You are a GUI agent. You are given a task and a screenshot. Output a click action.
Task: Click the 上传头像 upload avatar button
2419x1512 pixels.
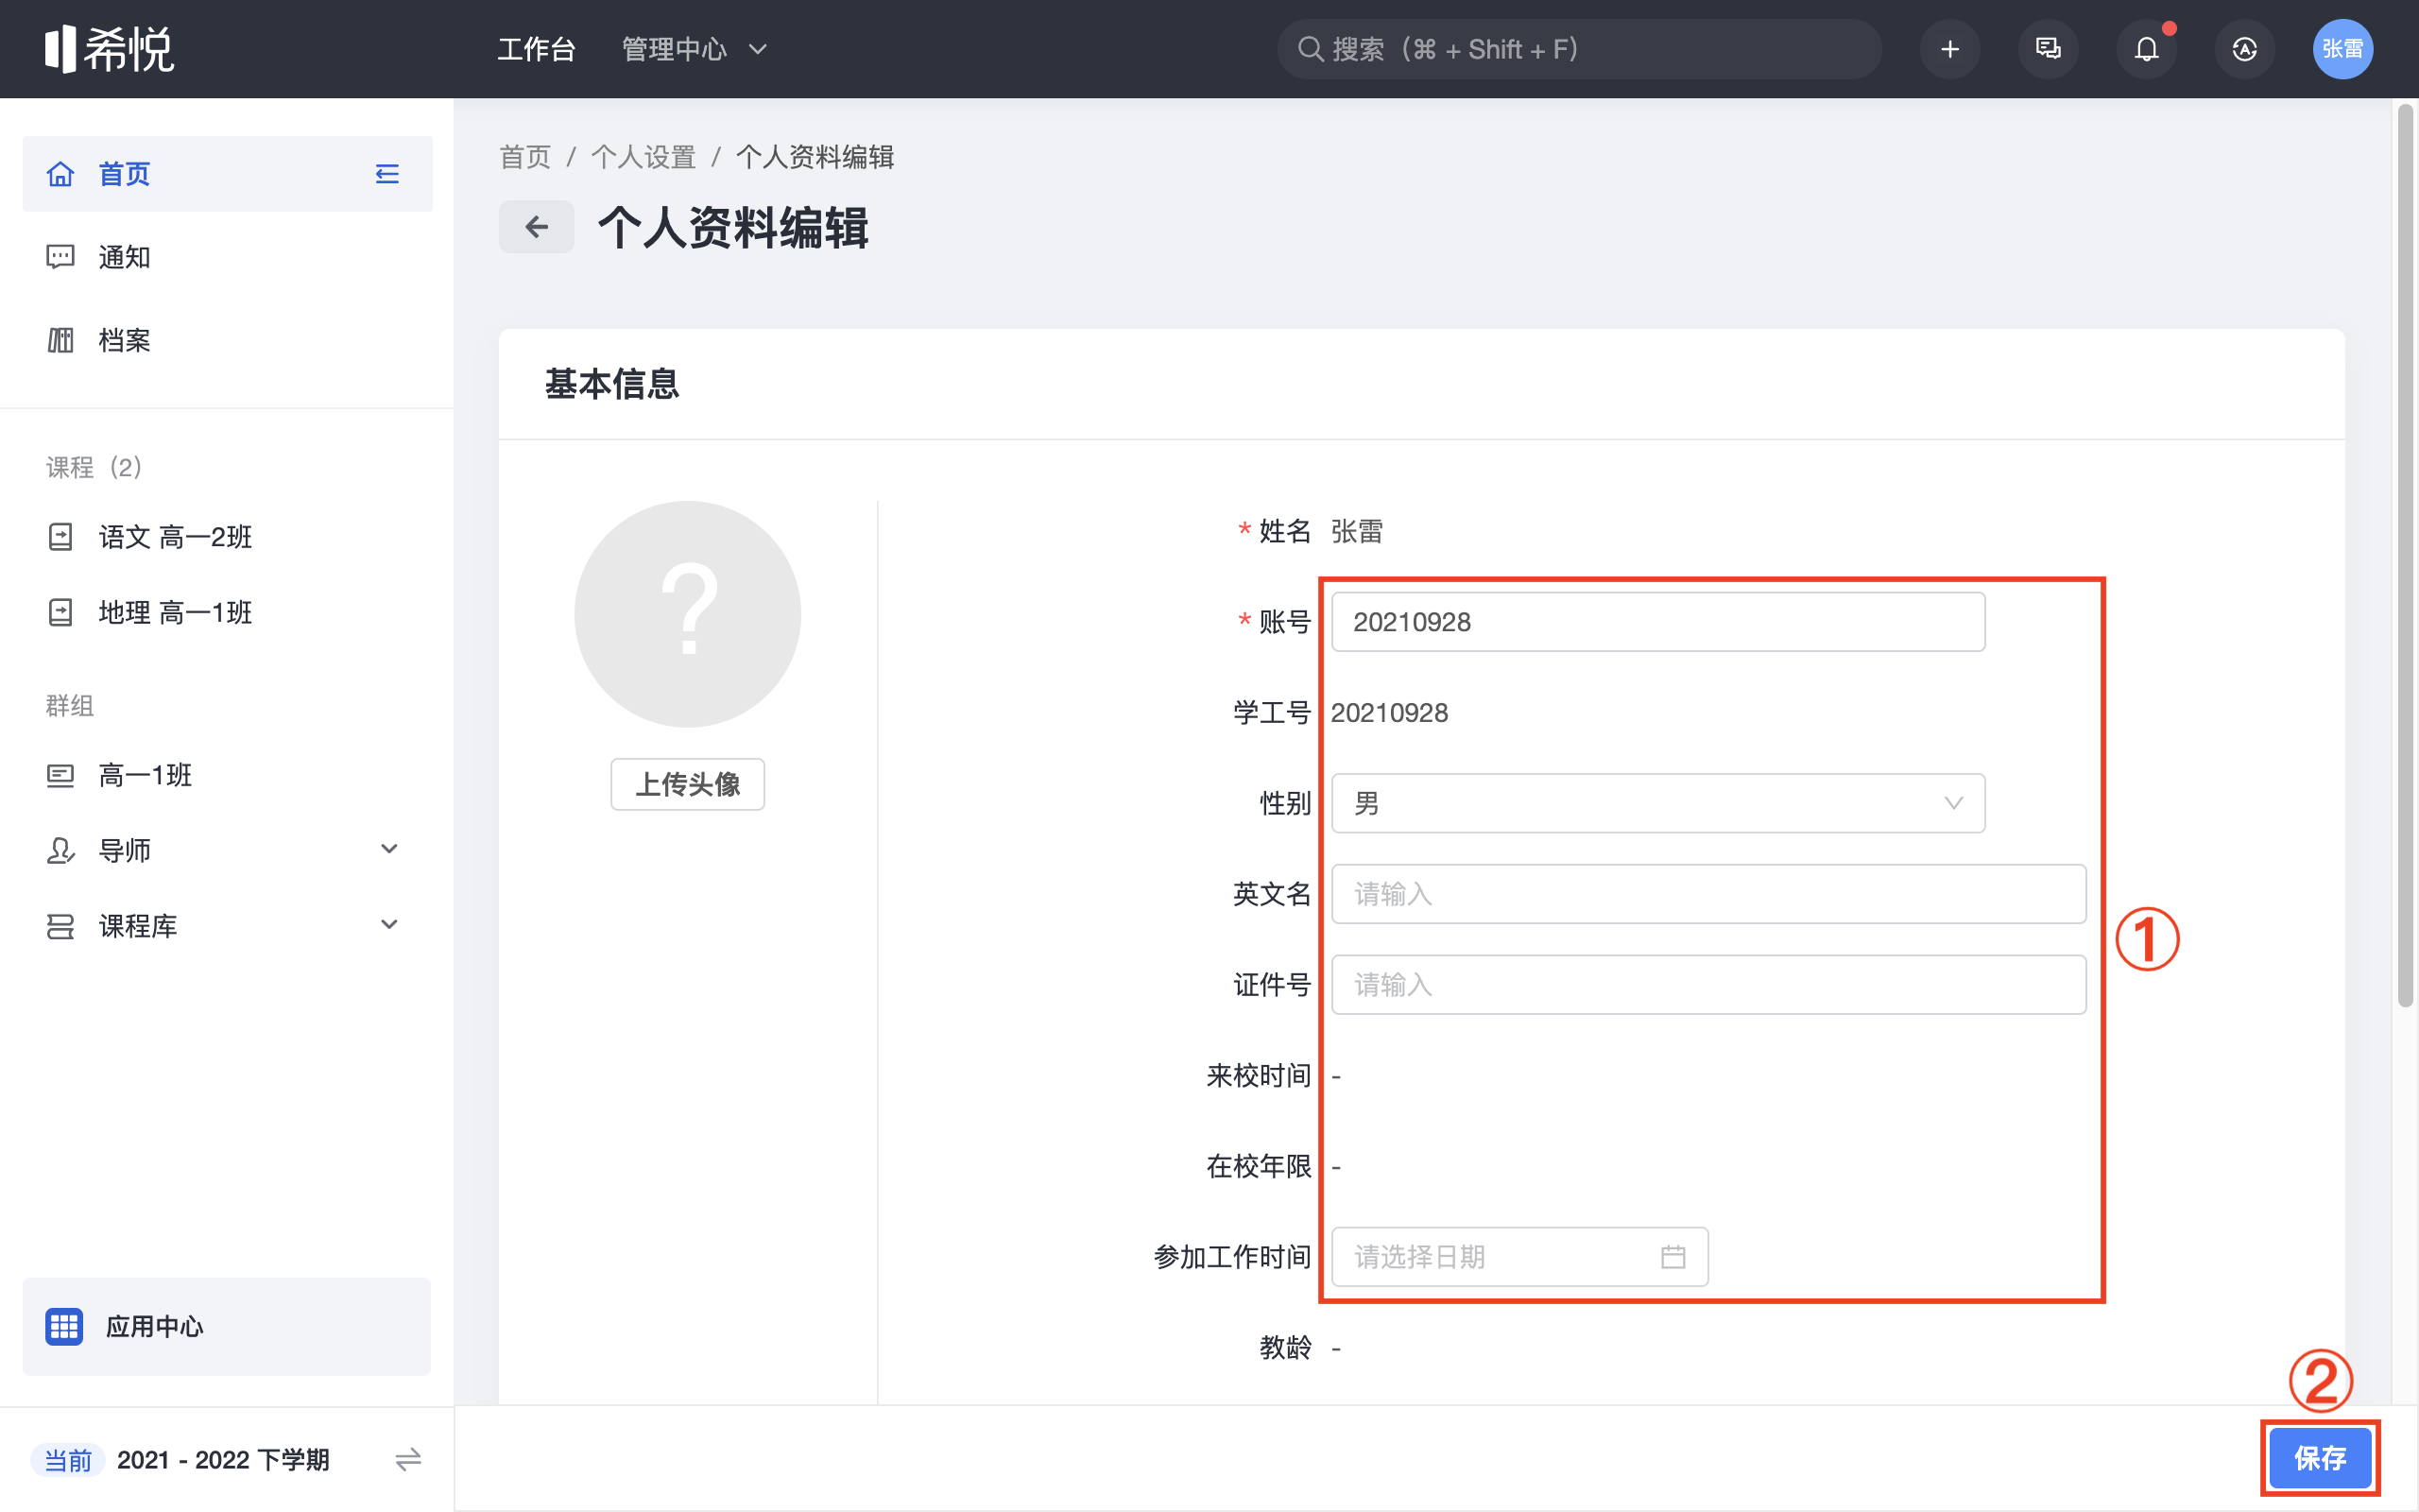click(688, 784)
